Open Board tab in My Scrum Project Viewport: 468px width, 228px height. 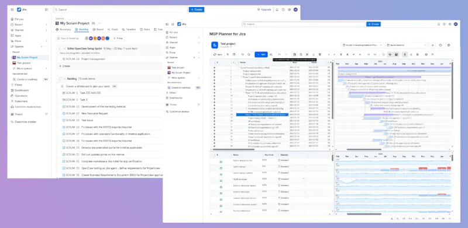(98, 30)
